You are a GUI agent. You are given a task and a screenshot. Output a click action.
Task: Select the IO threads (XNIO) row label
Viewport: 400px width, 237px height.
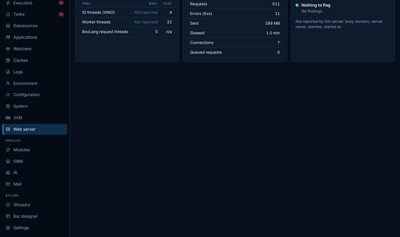98,12
